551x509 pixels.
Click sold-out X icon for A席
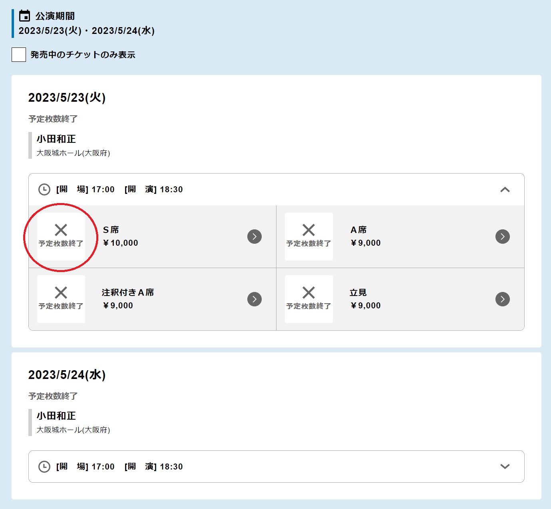point(308,230)
